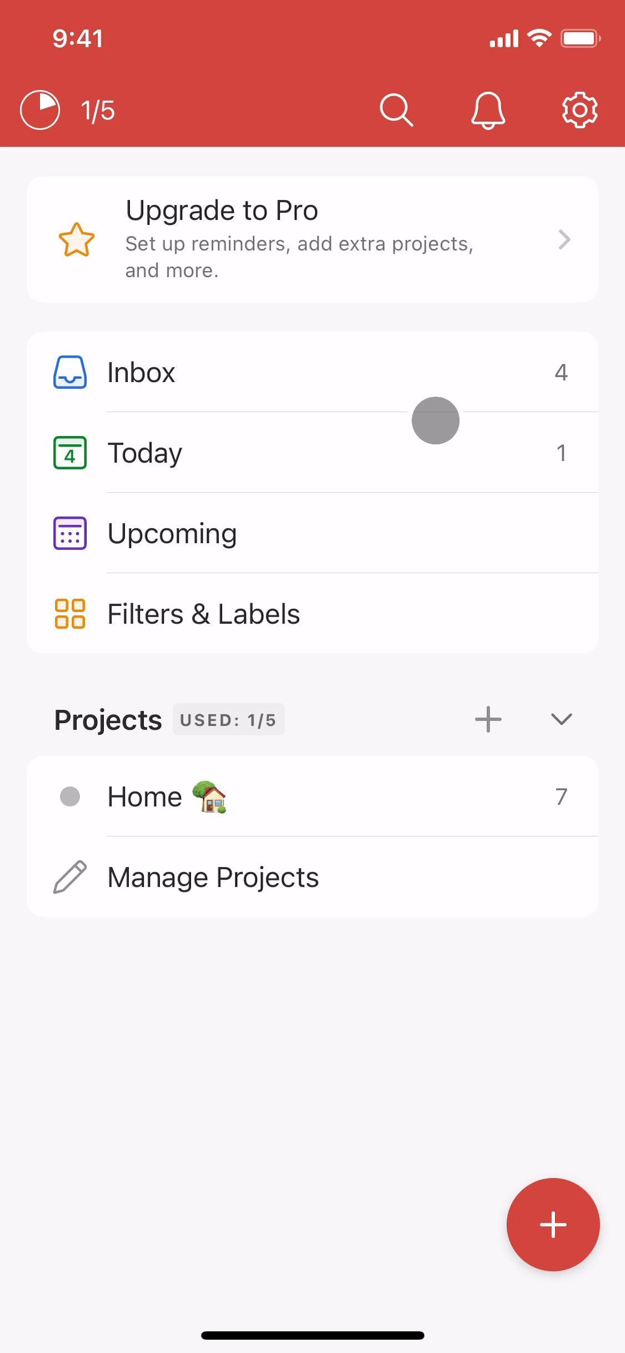
Task: Tap the orange Filters & Labels grid icon
Action: pos(70,614)
